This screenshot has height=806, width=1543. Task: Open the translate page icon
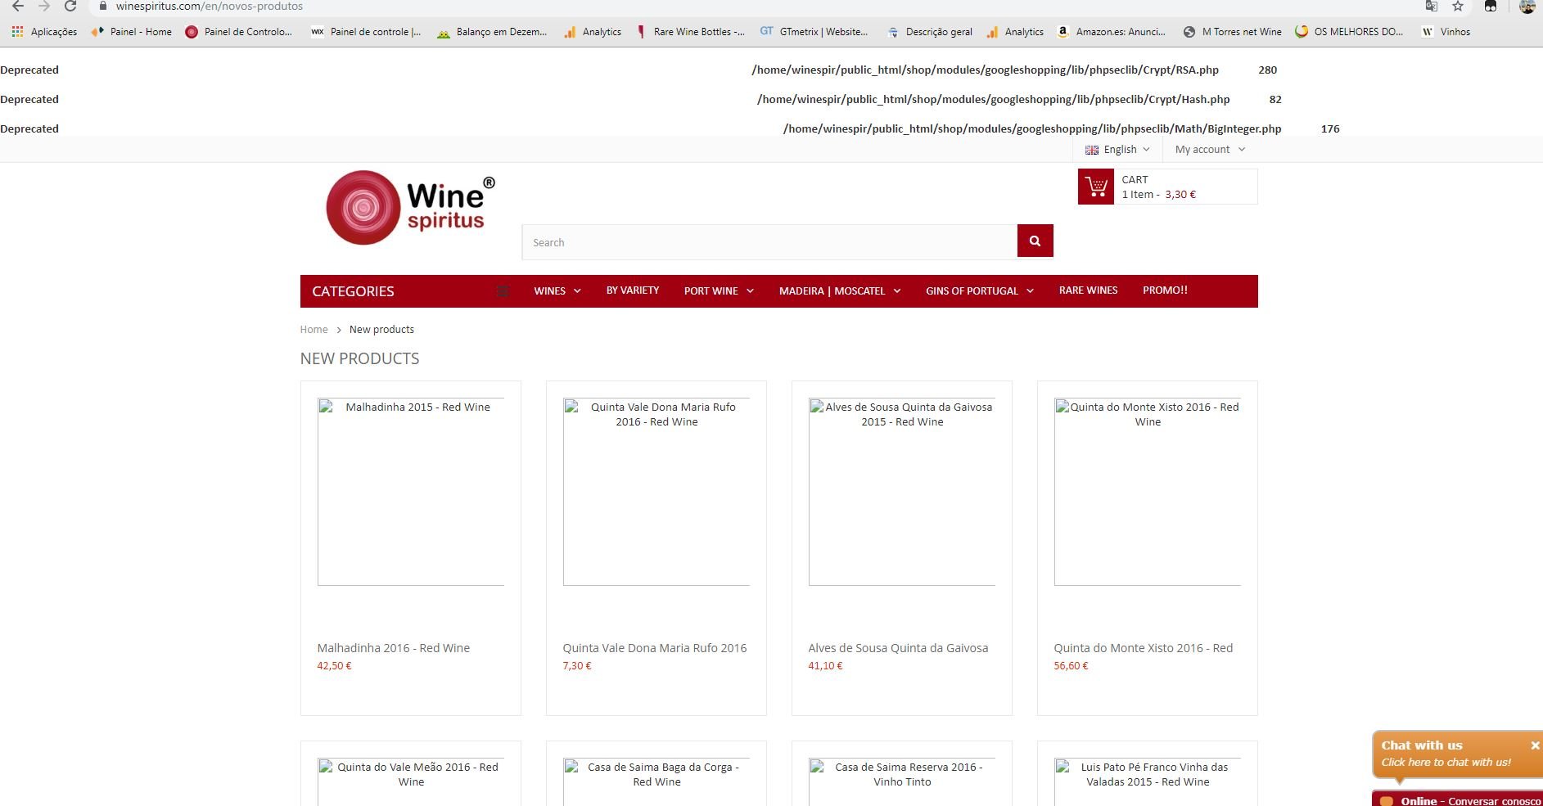point(1431,7)
